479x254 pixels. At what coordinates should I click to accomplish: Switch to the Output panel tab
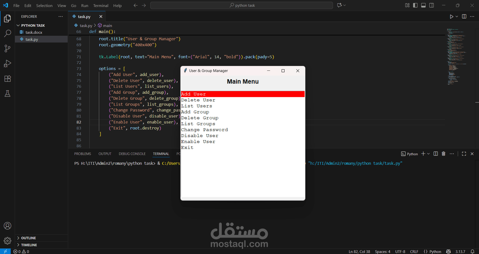105,154
